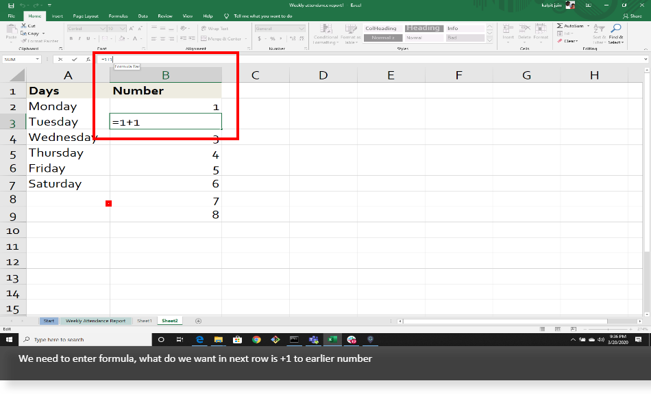Apply the Merge & Center icon
Image resolution: width=651 pixels, height=394 pixels.
click(206, 39)
